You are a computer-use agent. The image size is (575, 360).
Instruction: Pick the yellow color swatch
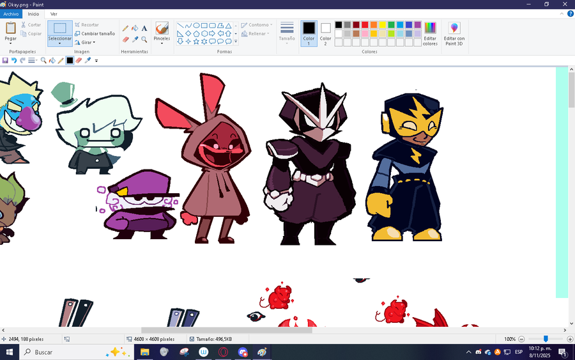click(383, 24)
